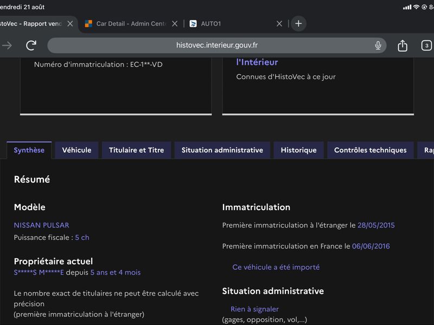Screen dimensions: 434x325
Task: Tap the microphone voice search icon
Action: (x=378, y=45)
